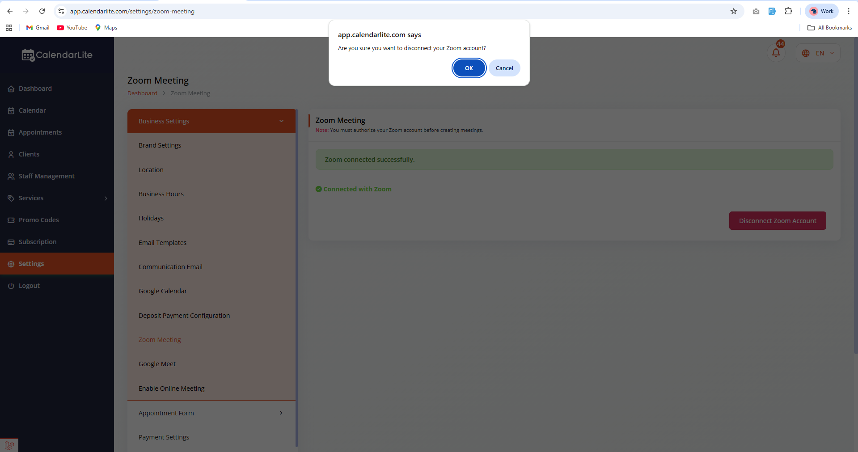Open Settings in sidebar

click(57, 264)
